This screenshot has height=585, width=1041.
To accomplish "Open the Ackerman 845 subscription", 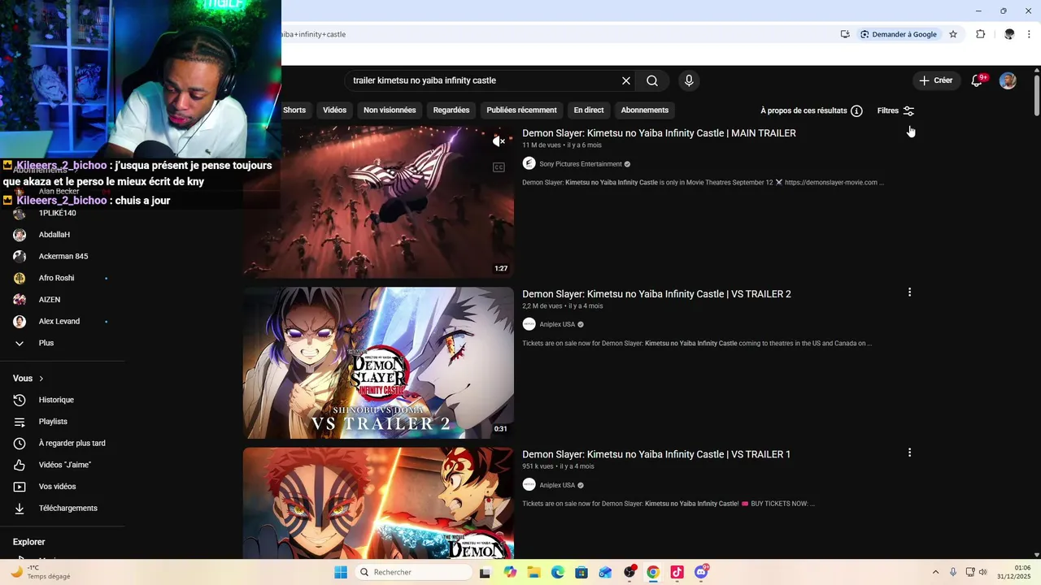I will point(62,257).
